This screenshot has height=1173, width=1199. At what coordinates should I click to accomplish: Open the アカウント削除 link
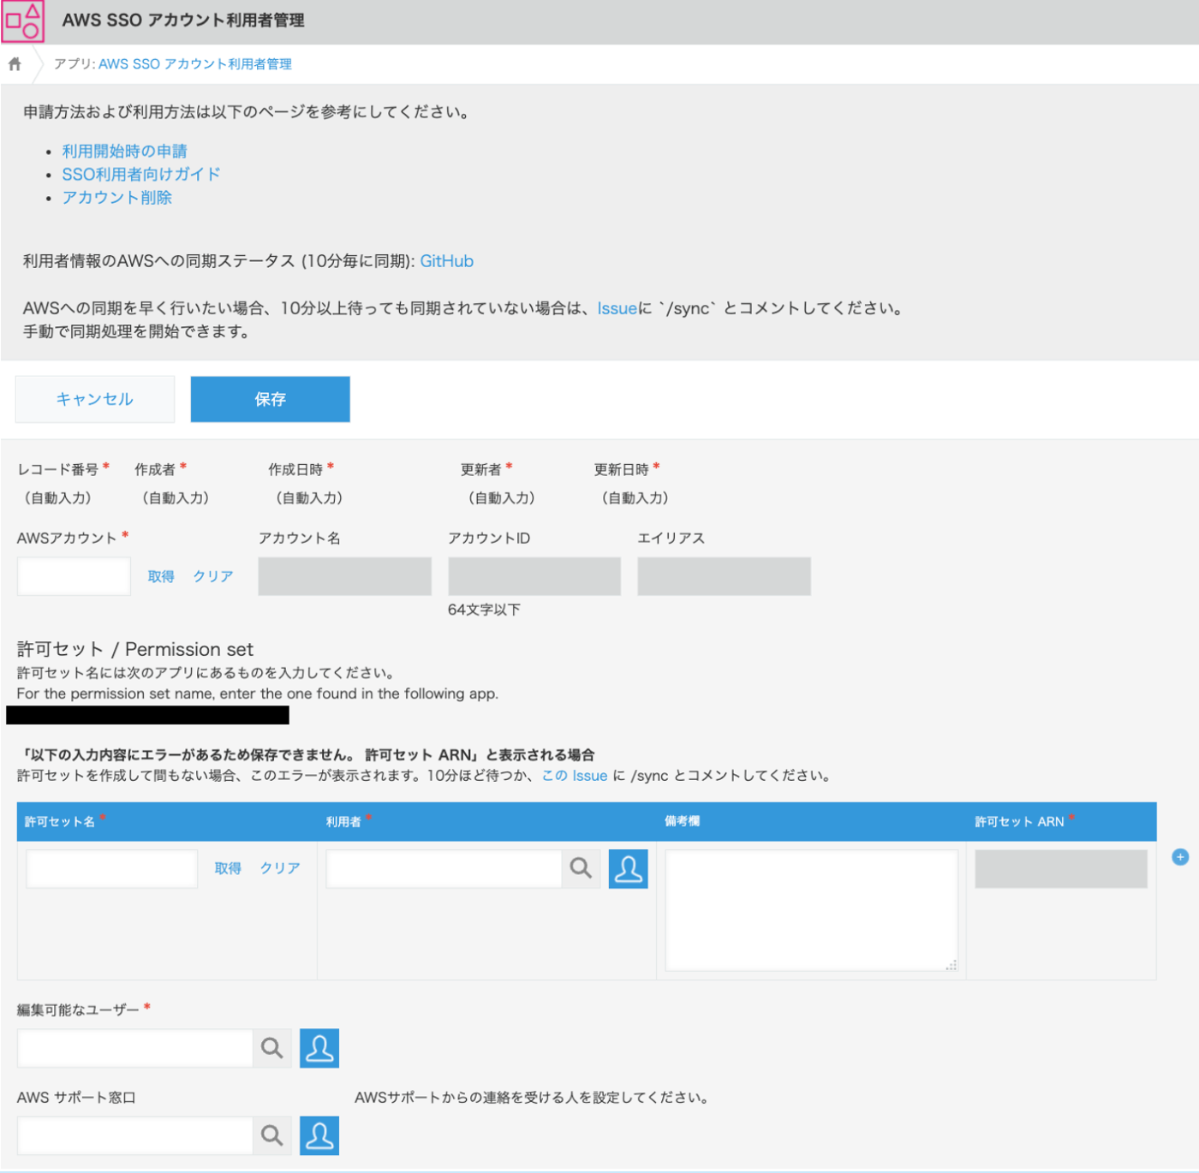coord(117,198)
